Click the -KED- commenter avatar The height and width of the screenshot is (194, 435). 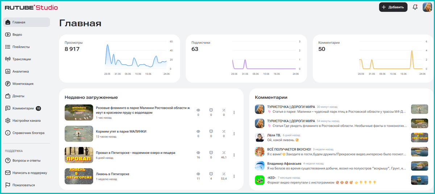pyautogui.click(x=259, y=180)
